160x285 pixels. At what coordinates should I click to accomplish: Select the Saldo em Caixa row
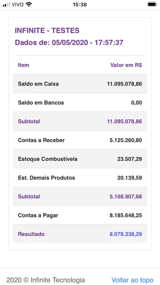80,84
